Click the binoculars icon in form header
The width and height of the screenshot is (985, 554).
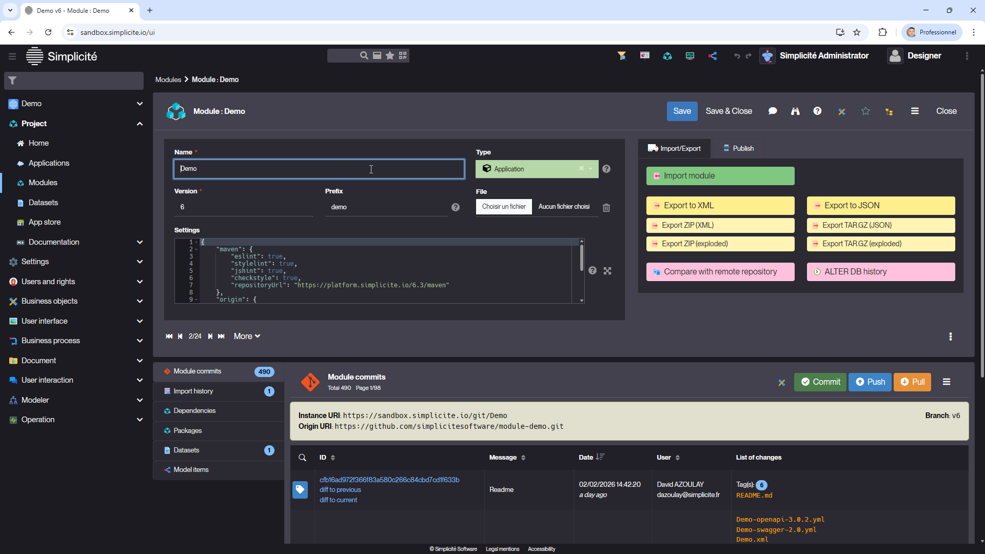pyautogui.click(x=795, y=111)
